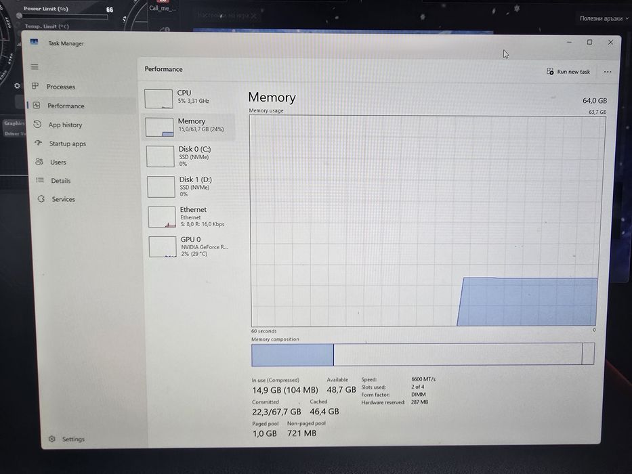632x474 pixels.
Task: Click the '63,7 GB' graph maximum label
Action: pyautogui.click(x=597, y=112)
